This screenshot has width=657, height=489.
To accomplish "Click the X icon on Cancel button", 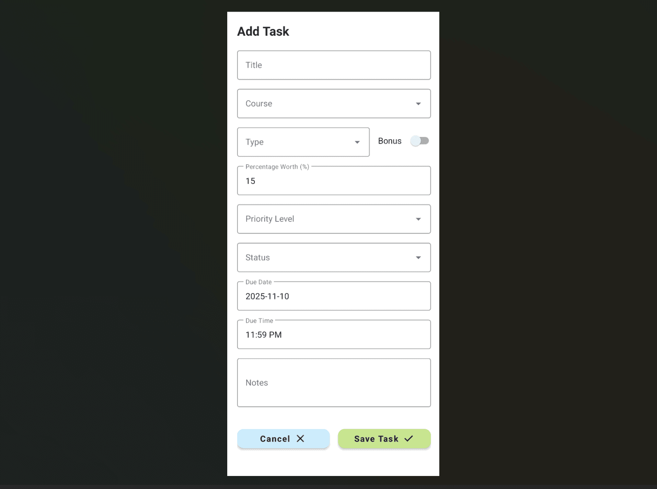I will click(x=300, y=439).
